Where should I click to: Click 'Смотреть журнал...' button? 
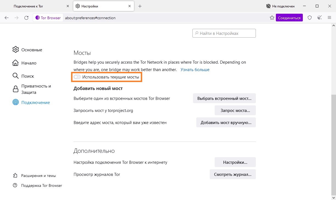pyautogui.click(x=233, y=174)
